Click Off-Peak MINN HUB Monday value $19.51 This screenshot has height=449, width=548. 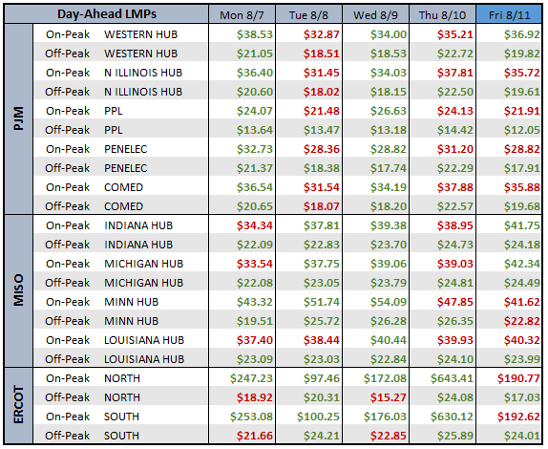pyautogui.click(x=254, y=321)
